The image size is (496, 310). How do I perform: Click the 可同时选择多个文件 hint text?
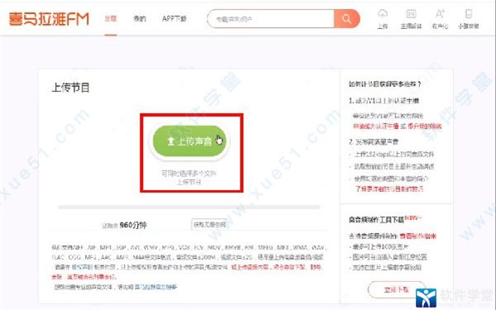(x=188, y=174)
